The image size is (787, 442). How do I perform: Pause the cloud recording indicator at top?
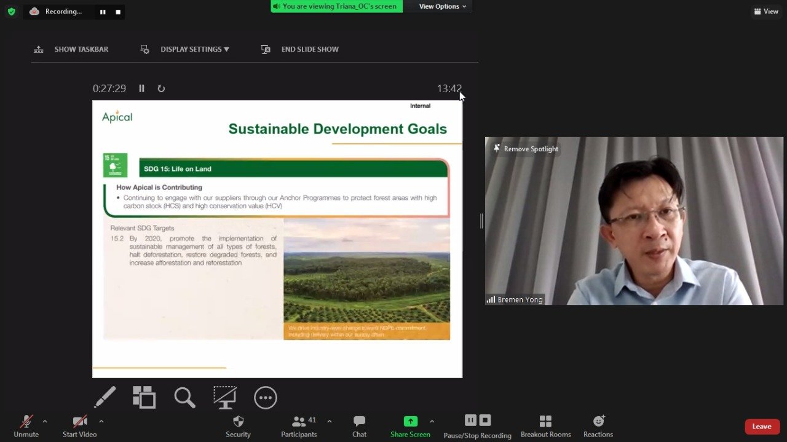click(103, 12)
